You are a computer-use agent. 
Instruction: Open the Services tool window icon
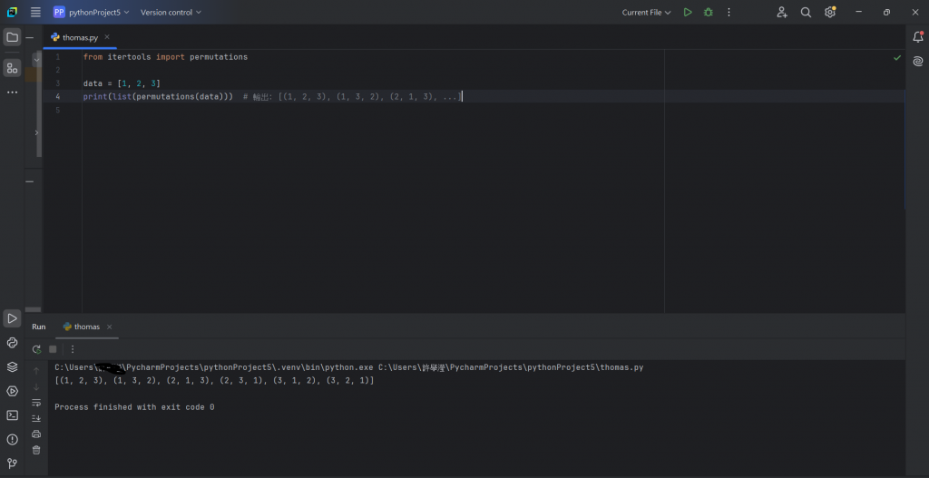pos(12,391)
